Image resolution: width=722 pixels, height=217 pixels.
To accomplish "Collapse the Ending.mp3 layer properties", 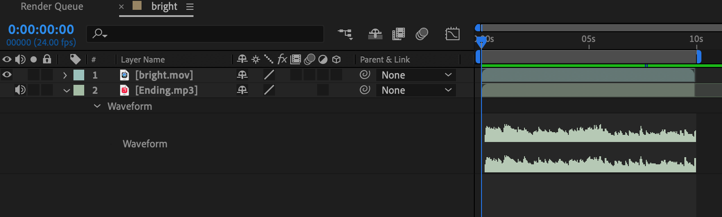I will [x=67, y=90].
